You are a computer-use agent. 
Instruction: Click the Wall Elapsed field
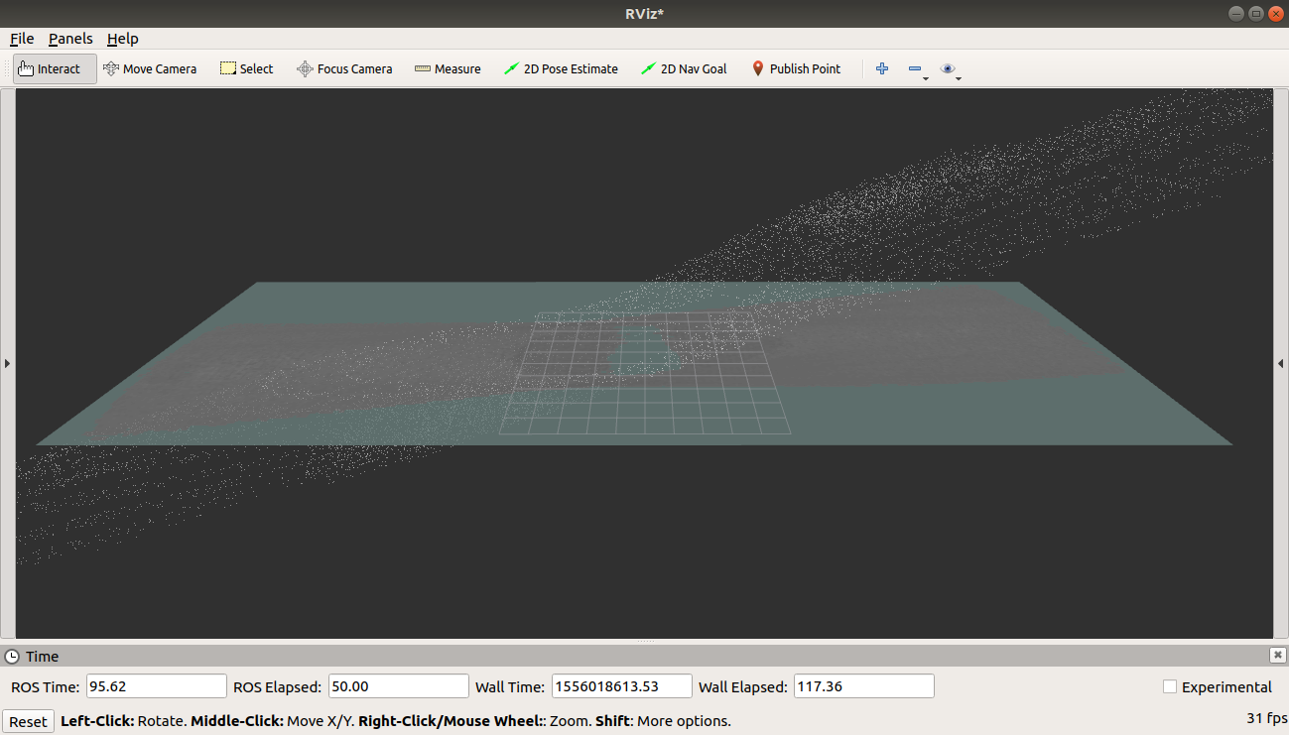[x=863, y=686]
